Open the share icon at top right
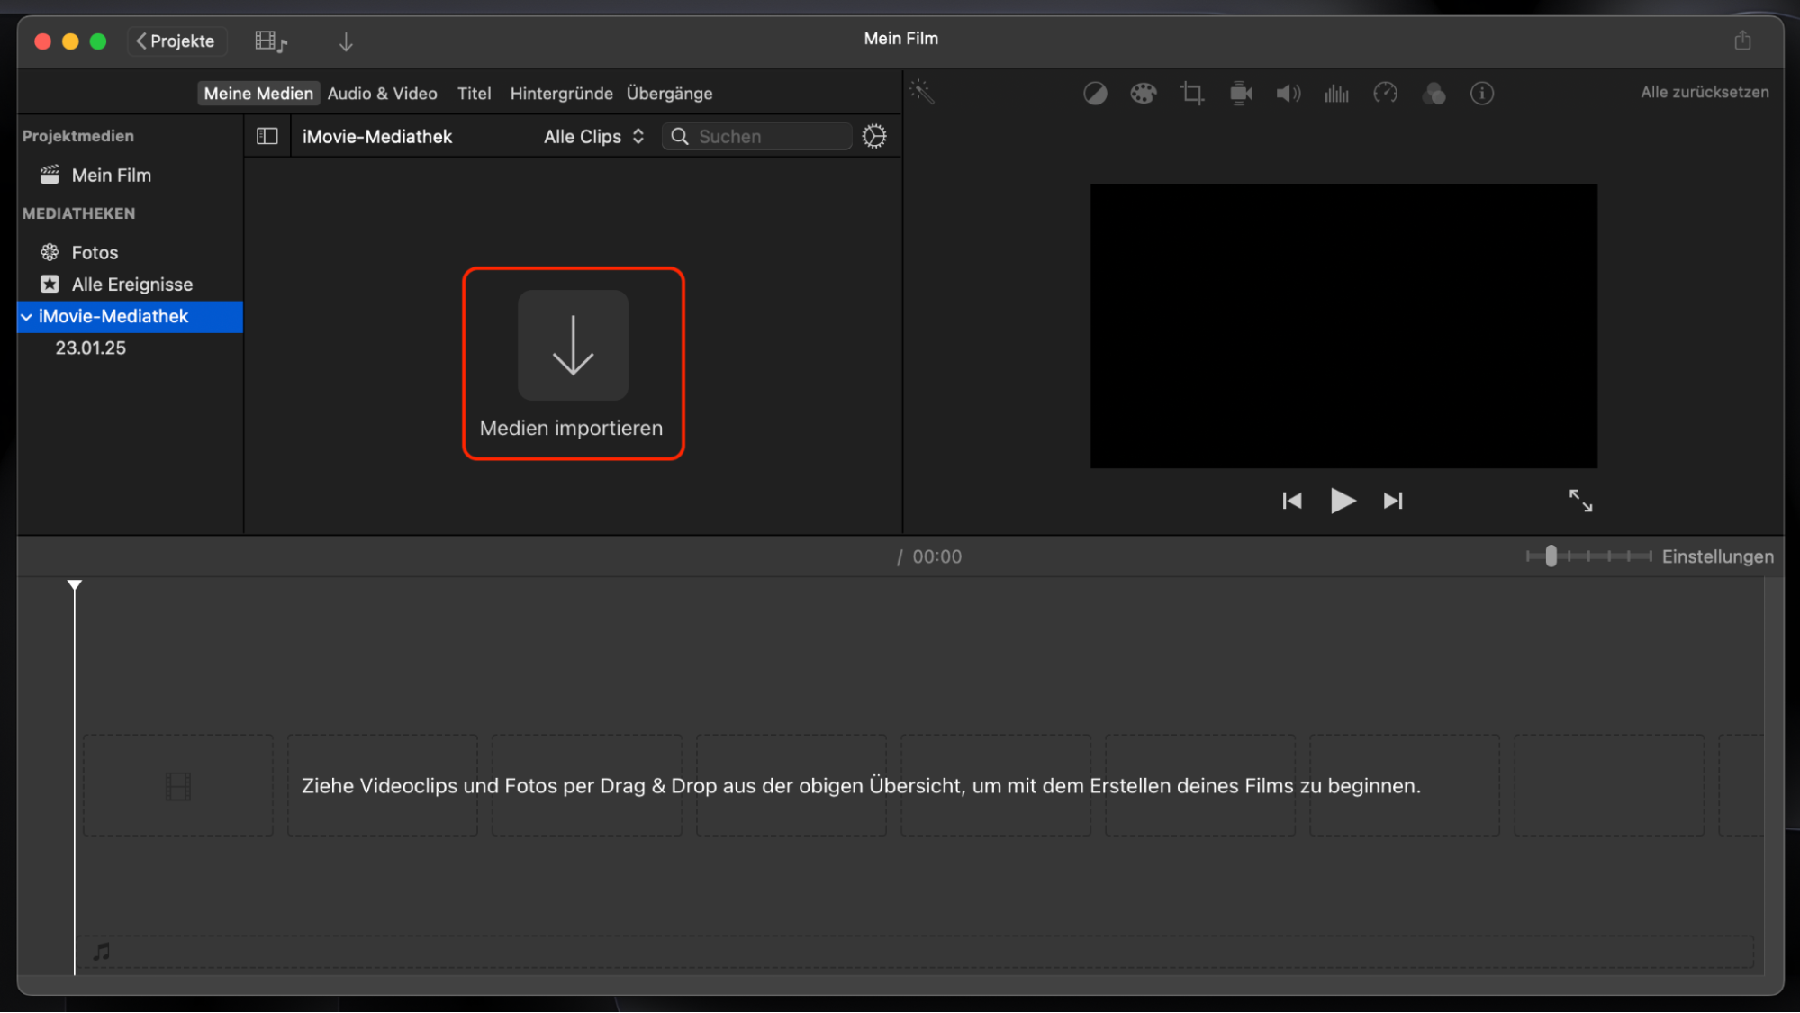 point(1742,41)
